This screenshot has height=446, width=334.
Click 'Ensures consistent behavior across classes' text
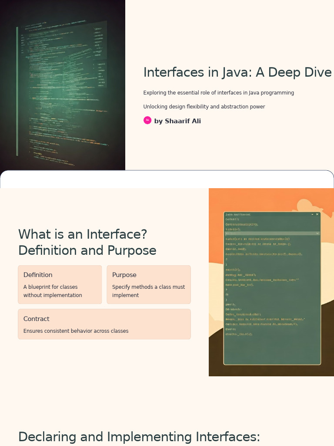pos(76,331)
